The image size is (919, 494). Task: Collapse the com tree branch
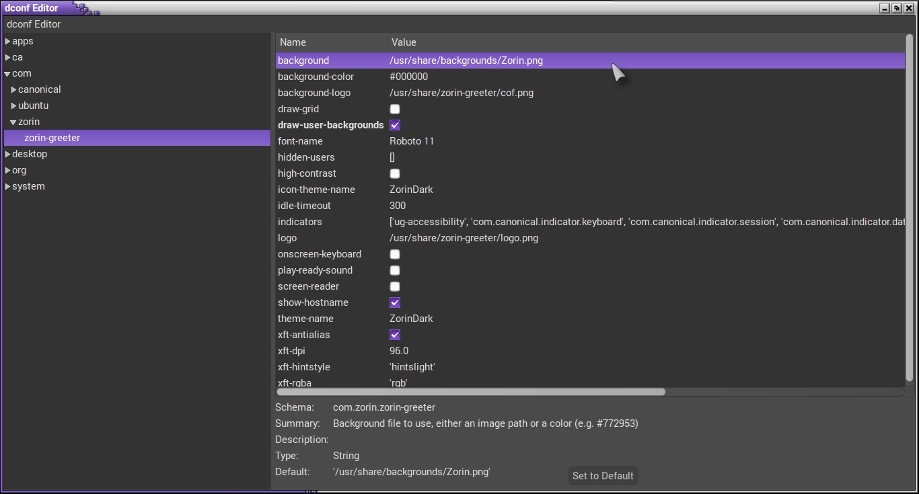point(7,73)
